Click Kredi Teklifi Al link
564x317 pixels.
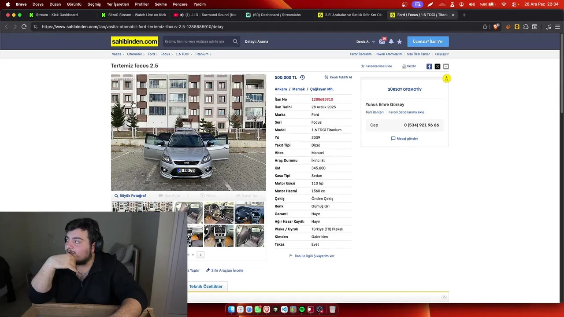[338, 77]
